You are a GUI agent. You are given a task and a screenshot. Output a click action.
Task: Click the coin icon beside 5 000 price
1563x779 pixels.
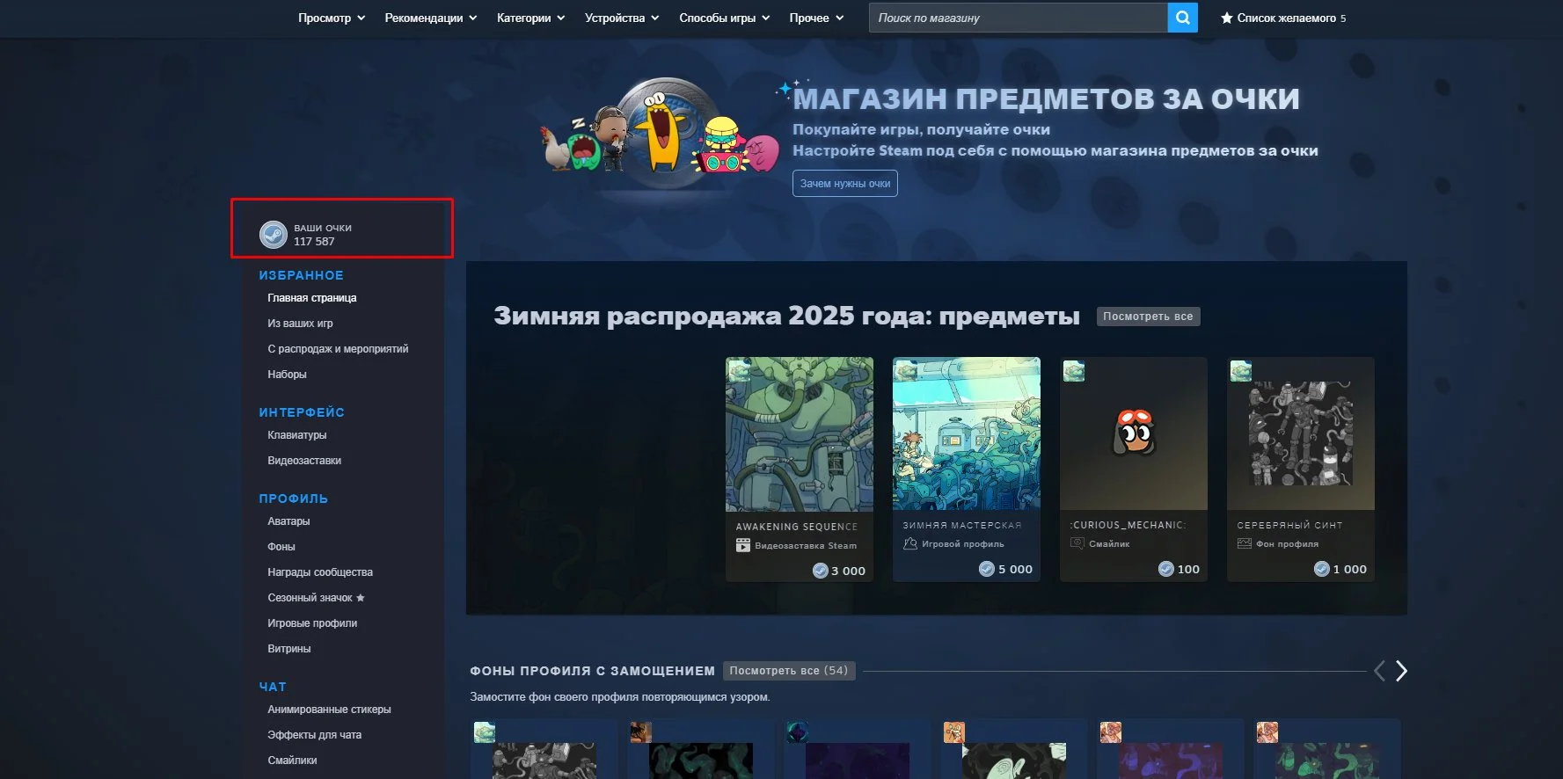point(987,569)
